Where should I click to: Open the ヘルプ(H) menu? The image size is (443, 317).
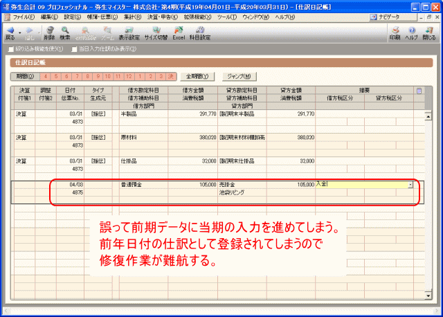[x=284, y=17]
